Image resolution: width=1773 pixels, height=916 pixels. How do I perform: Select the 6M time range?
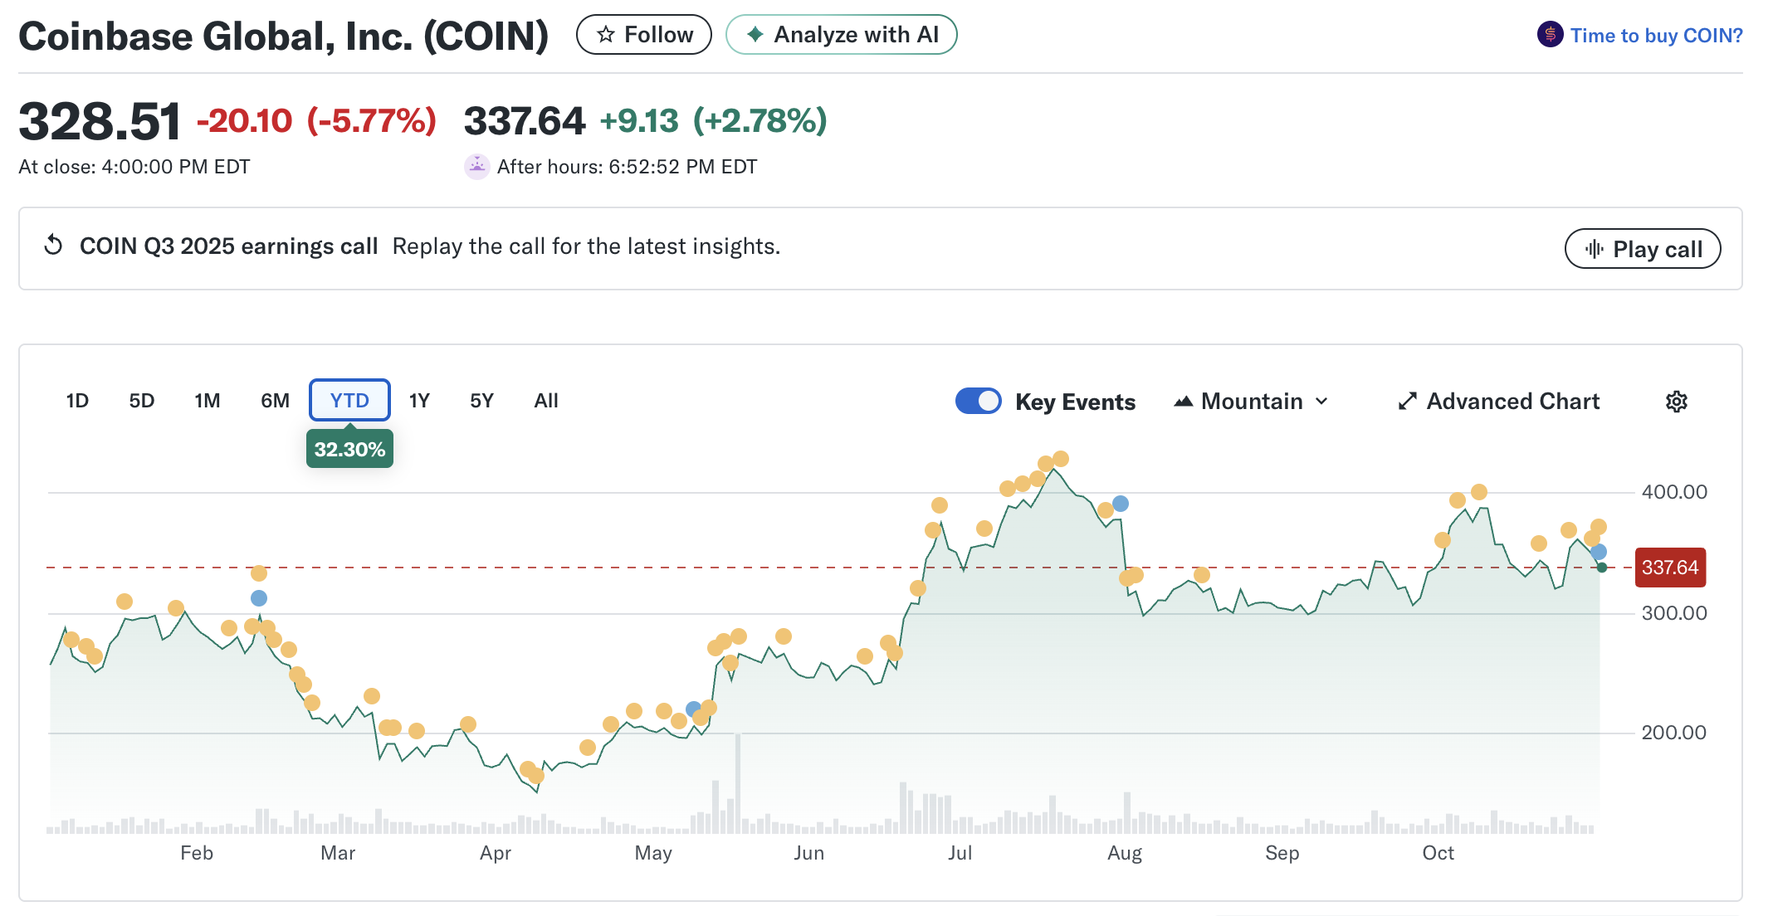point(275,401)
